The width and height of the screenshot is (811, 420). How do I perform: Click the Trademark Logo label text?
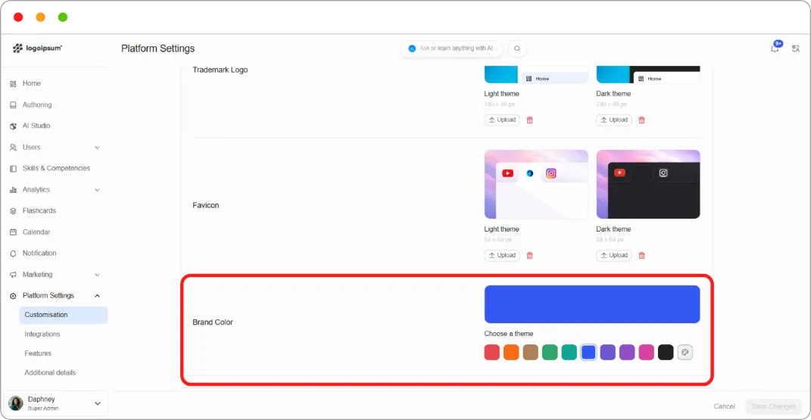pyautogui.click(x=220, y=70)
